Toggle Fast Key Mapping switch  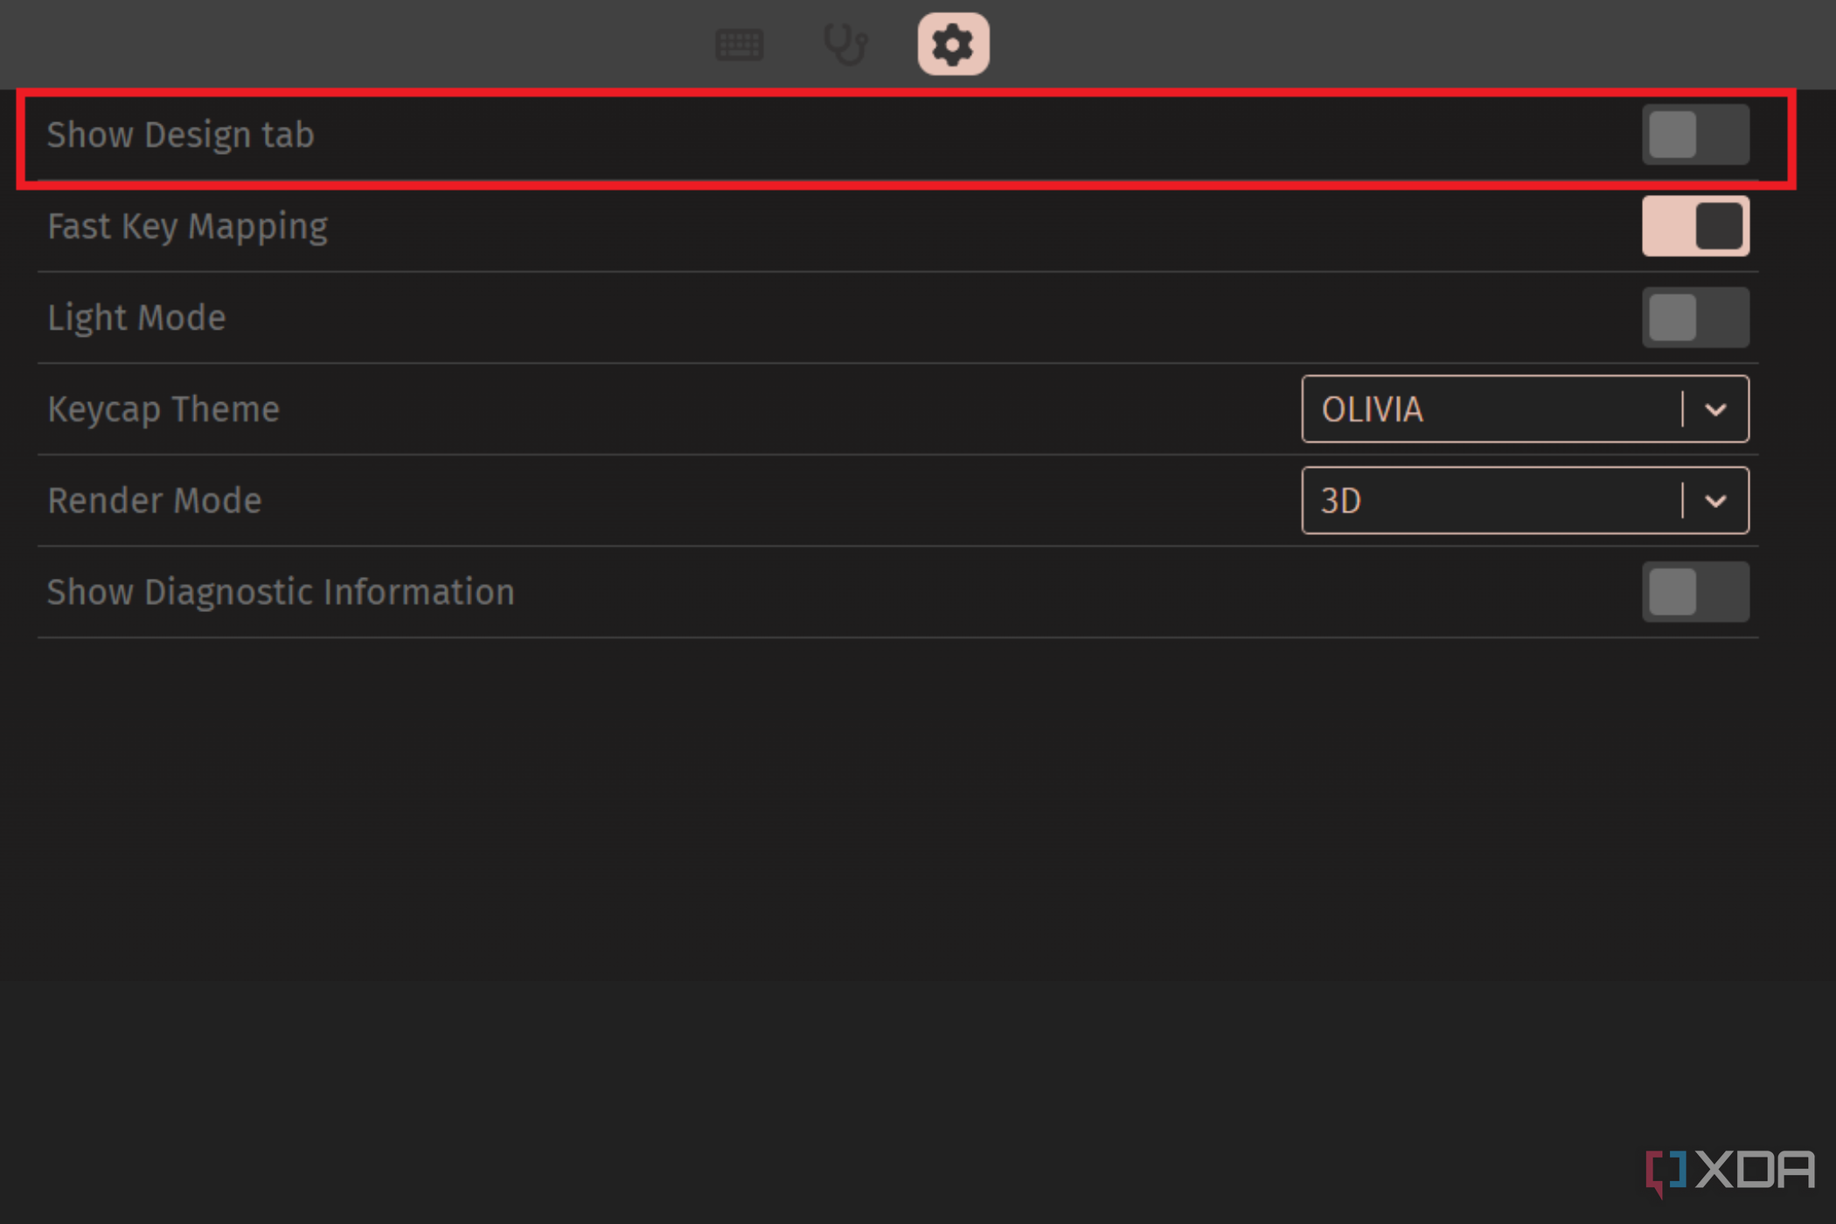pyautogui.click(x=1695, y=226)
